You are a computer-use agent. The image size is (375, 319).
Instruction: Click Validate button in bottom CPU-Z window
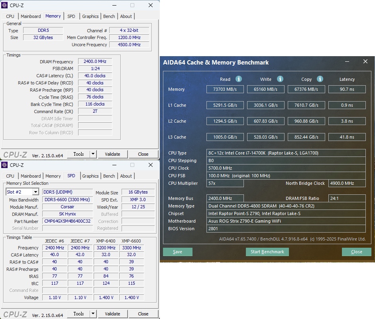click(112, 313)
